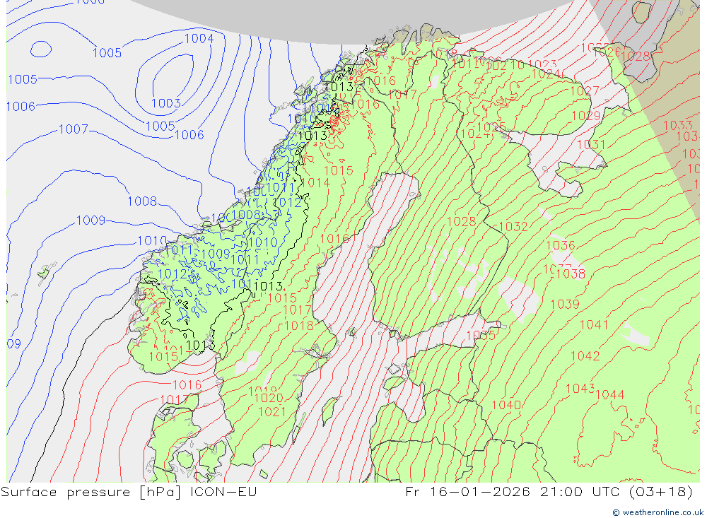Image resolution: width=707 pixels, height=518 pixels.
Task: Click the weatheronline.co.uk copyright link
Action: tap(658, 512)
